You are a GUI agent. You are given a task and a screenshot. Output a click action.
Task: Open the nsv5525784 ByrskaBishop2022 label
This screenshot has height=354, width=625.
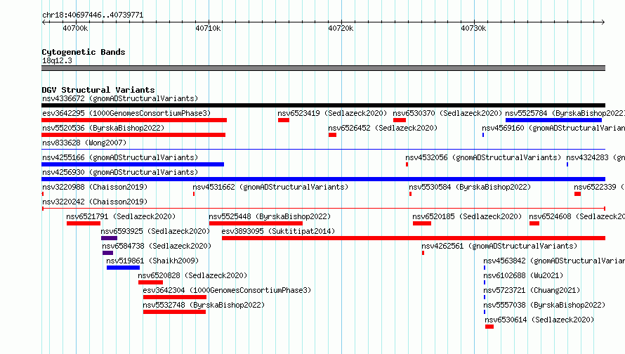point(565,113)
